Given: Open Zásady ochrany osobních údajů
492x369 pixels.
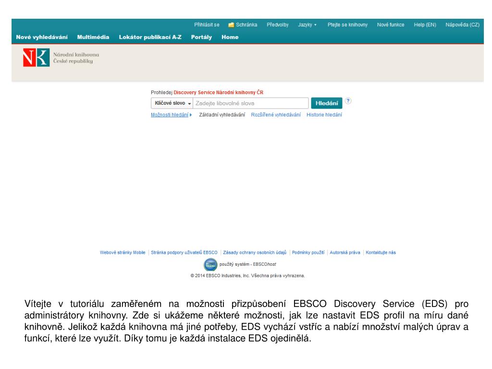Looking at the screenshot, I should point(255,253).
